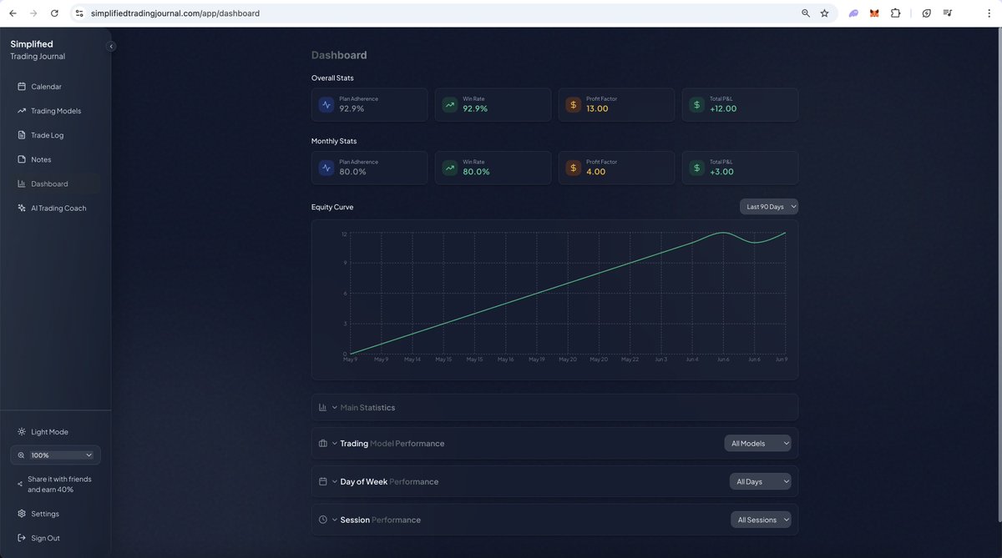
Task: Click the Light Mode sun icon
Action: tap(22, 432)
